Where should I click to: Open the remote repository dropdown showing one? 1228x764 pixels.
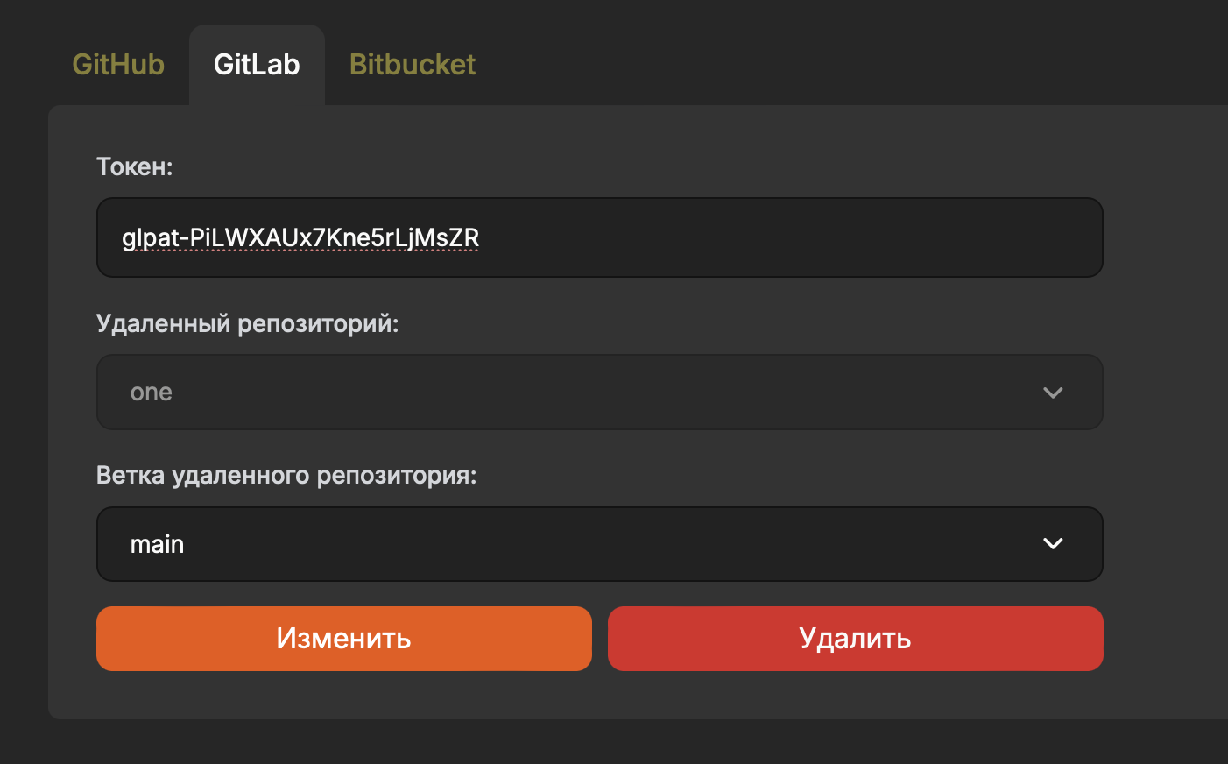599,392
